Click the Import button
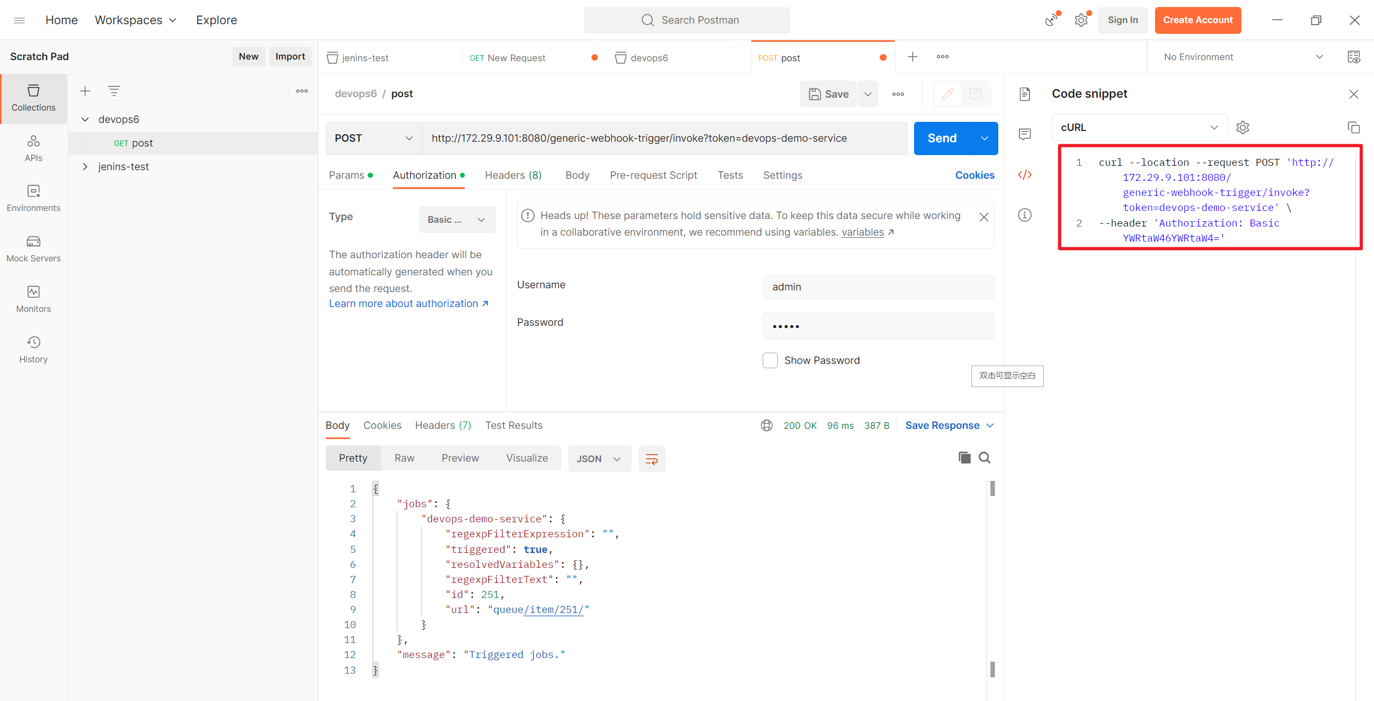 point(290,57)
